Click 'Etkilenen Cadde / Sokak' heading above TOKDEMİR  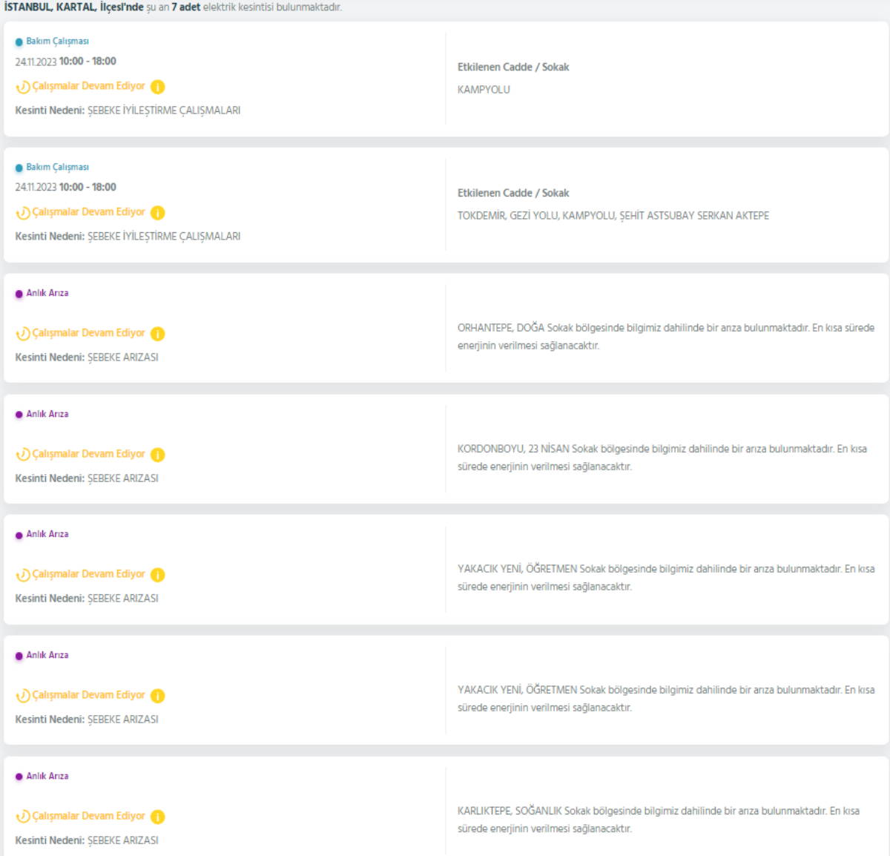[x=513, y=193]
